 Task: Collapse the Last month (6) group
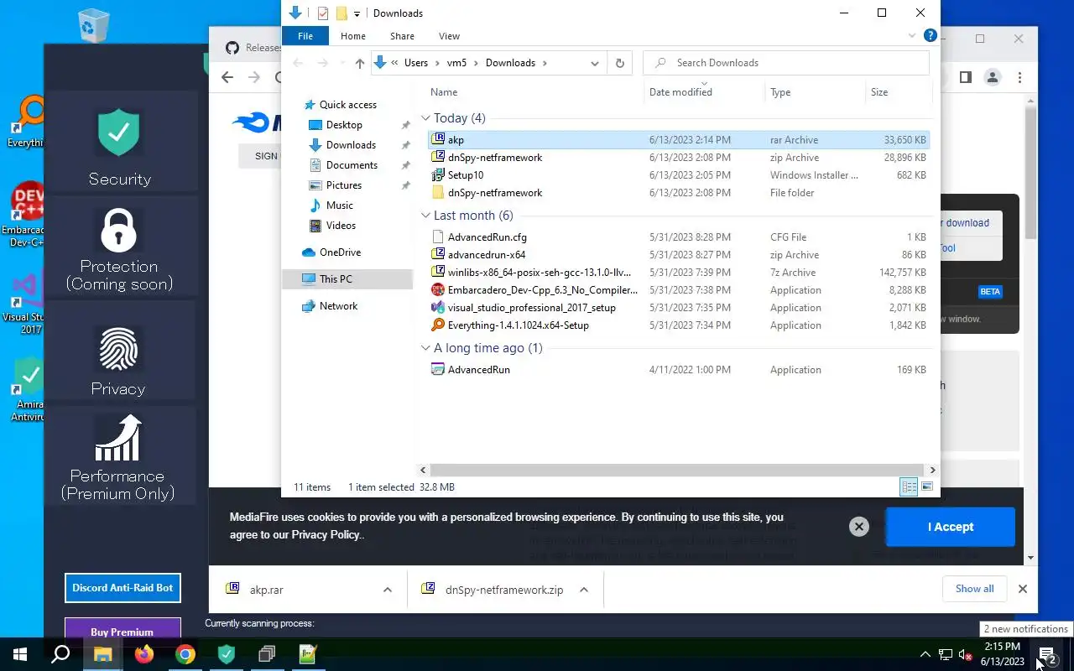(426, 216)
